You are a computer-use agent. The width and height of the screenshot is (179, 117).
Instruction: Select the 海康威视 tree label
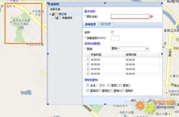[x=67, y=18]
